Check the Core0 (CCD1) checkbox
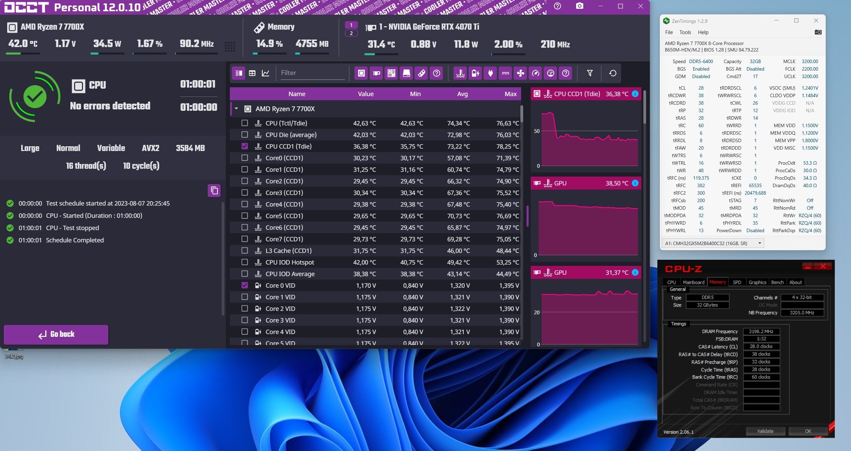This screenshot has height=451, width=851. click(245, 158)
